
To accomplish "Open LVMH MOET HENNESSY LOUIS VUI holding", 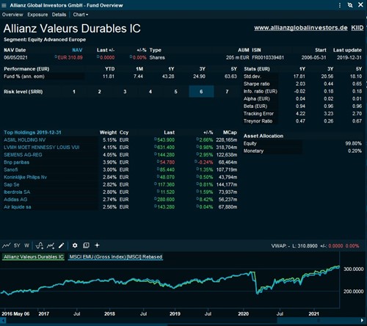I will point(41,148).
